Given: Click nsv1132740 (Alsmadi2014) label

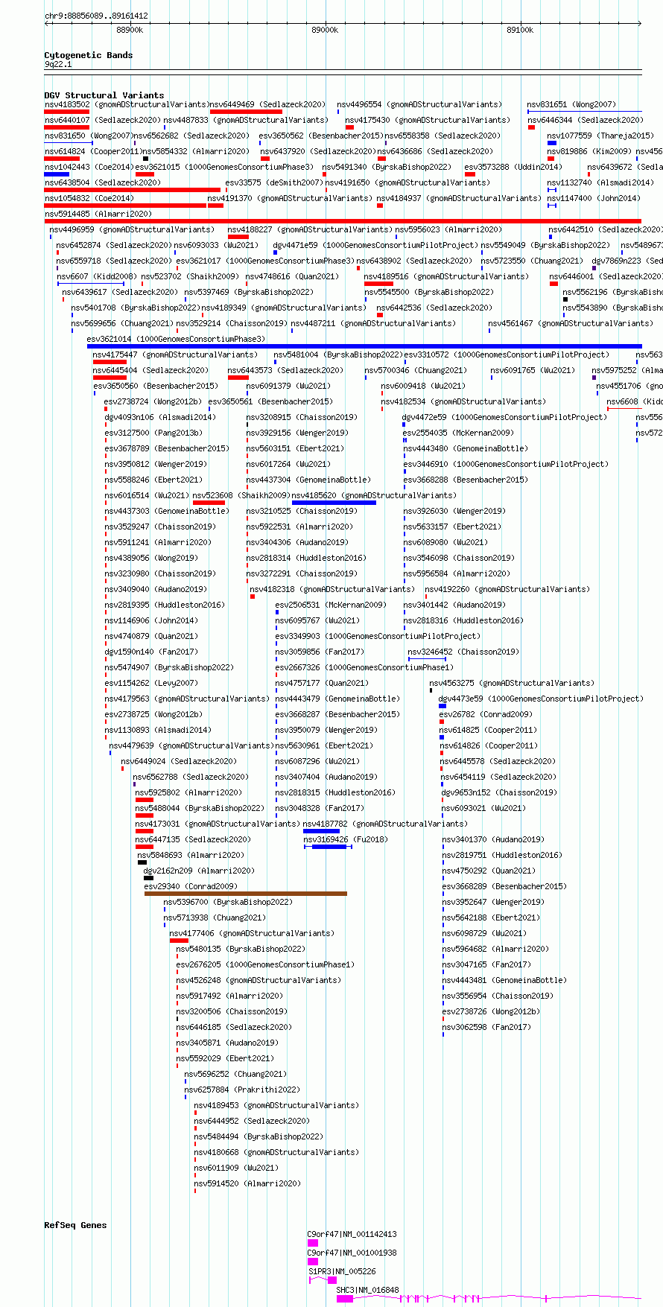Looking at the screenshot, I should (x=600, y=182).
